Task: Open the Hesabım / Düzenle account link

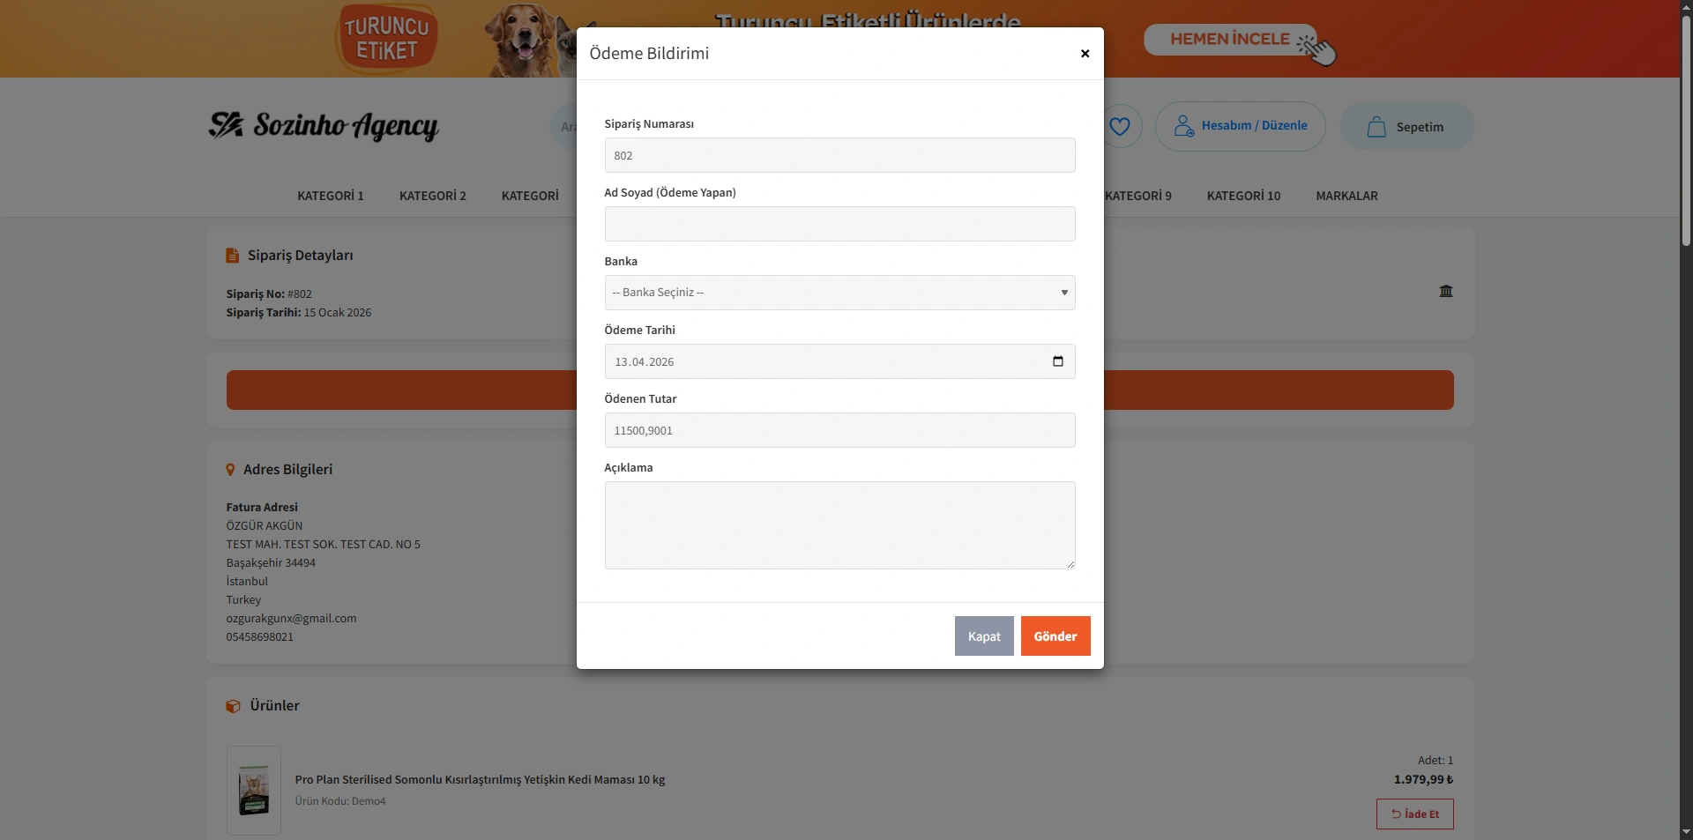Action: [x=1240, y=126]
